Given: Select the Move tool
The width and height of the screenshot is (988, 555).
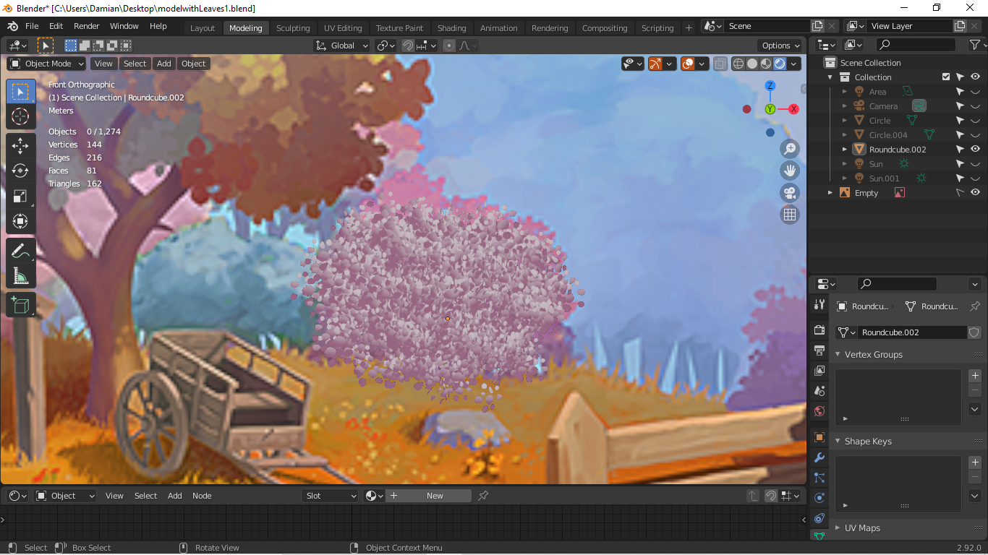Looking at the screenshot, I should tap(20, 146).
